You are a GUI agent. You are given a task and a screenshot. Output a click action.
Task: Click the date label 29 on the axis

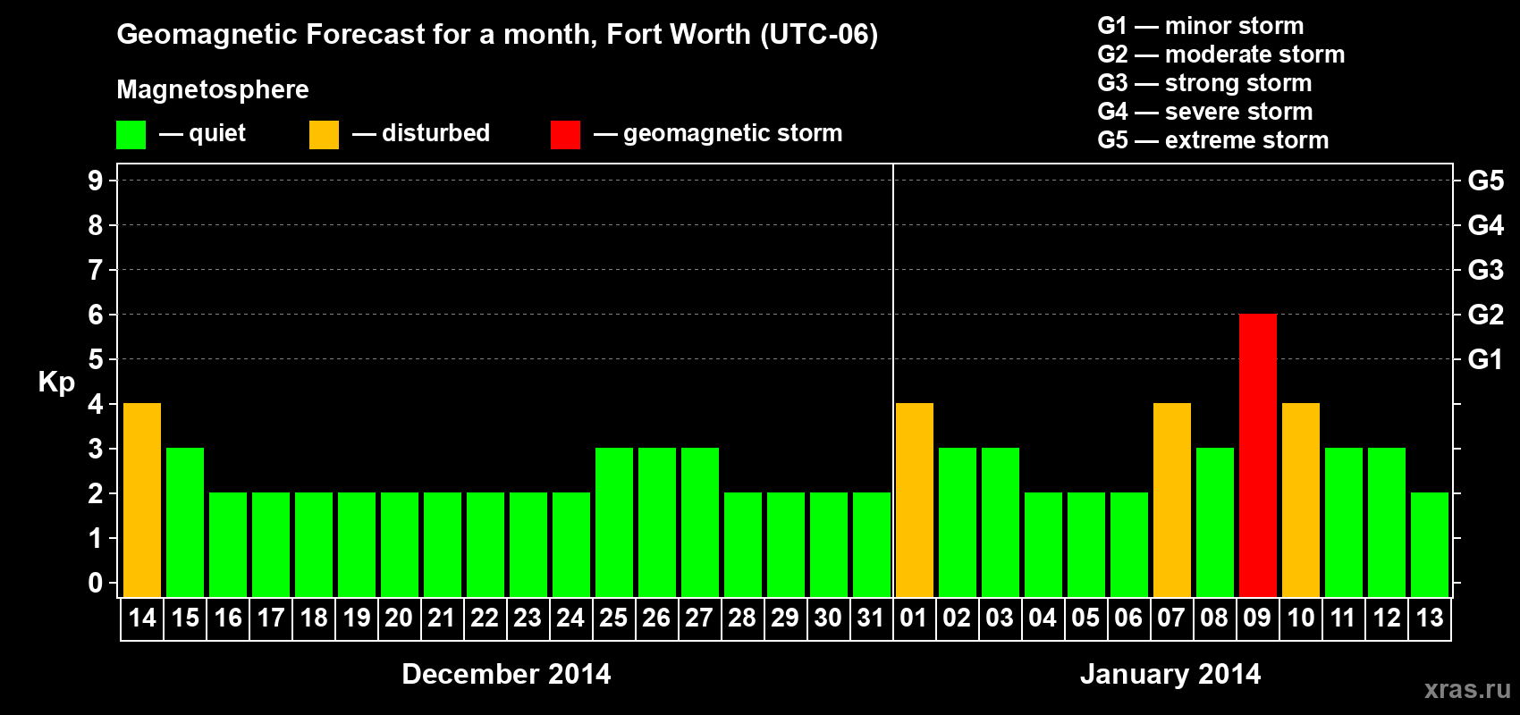785,618
